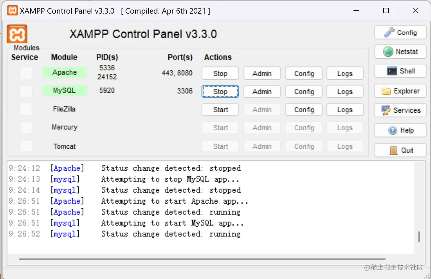Open the MySQL Config menu
The image size is (431, 279).
(x=304, y=91)
